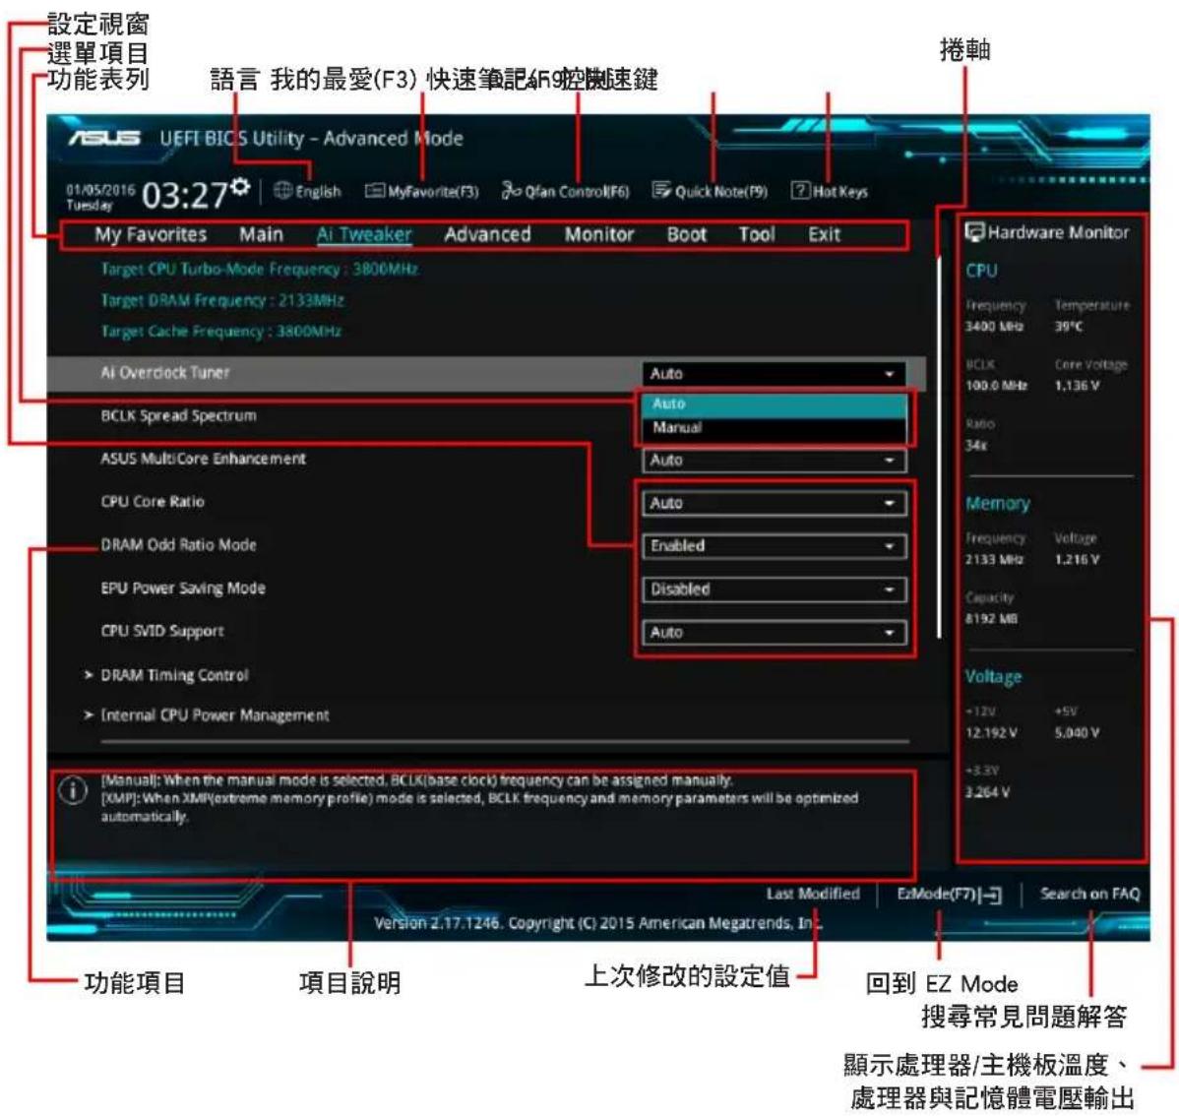1179x1116 pixels.
Task: Click the BCLK value 100.0 MHz
Action: click(996, 386)
